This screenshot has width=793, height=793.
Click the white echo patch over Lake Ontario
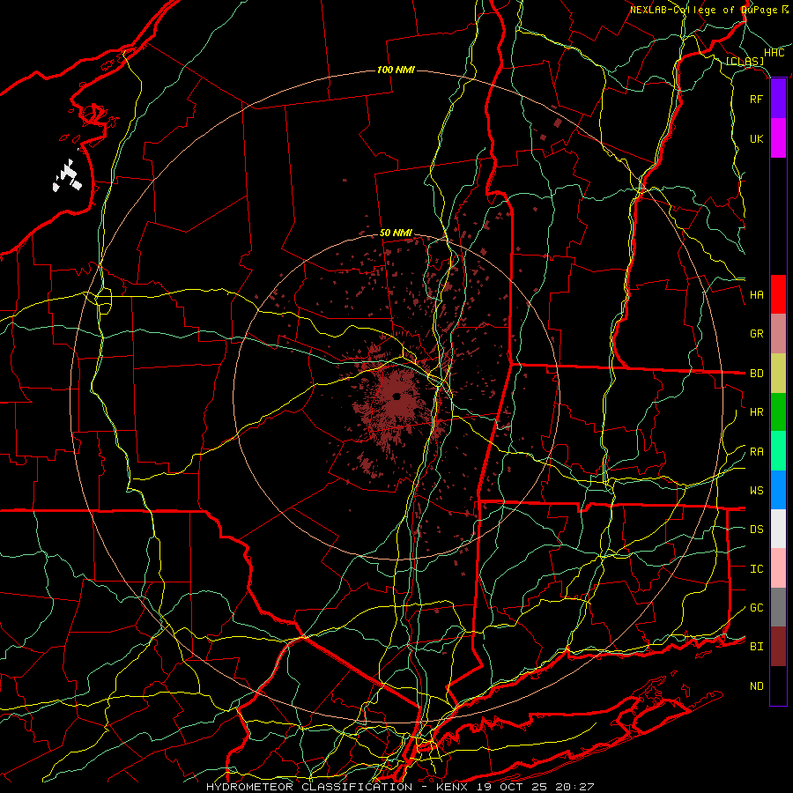pos(67,176)
